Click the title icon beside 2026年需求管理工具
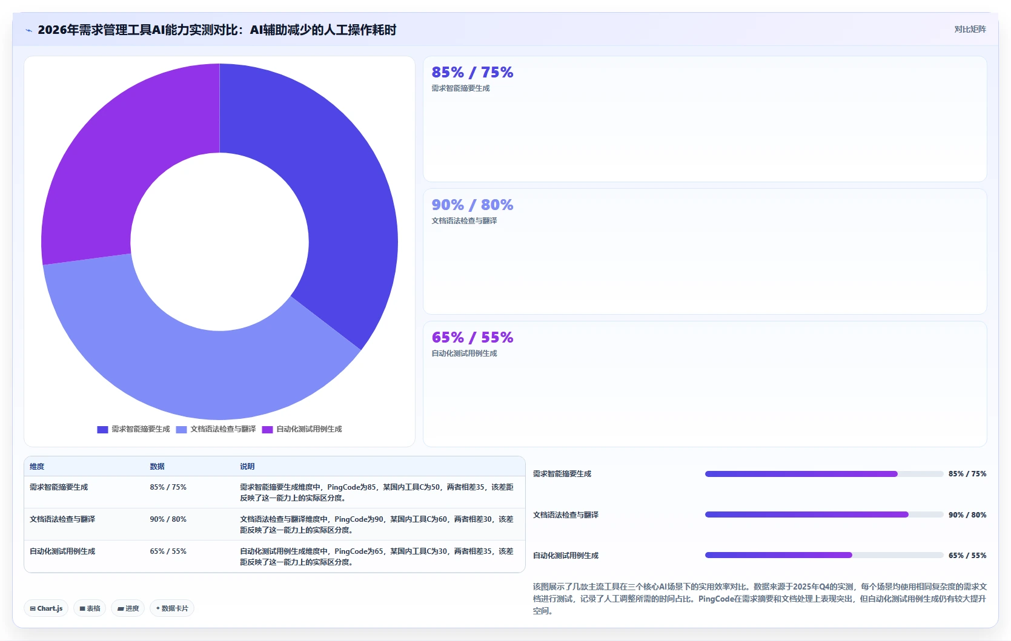 tap(28, 30)
